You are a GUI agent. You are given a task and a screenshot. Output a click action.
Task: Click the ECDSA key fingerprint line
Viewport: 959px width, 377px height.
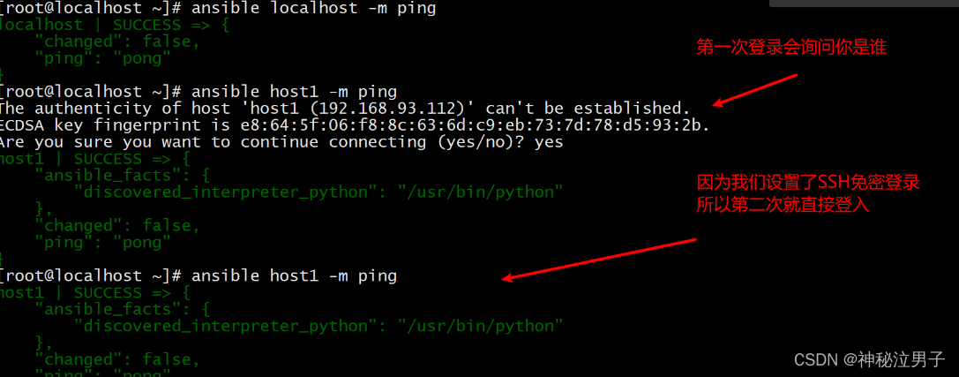(355, 125)
